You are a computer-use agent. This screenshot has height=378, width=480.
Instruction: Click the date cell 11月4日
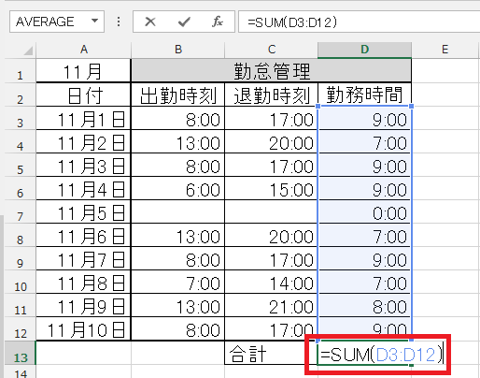(x=83, y=188)
